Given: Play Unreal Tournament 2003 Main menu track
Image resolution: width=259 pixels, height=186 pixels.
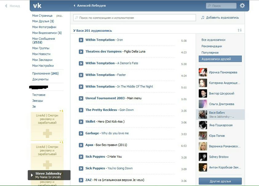Looking at the screenshot, I should [x=81, y=99].
